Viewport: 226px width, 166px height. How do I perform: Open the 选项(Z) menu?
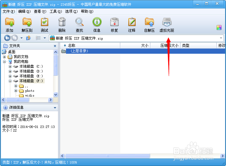[71, 11]
